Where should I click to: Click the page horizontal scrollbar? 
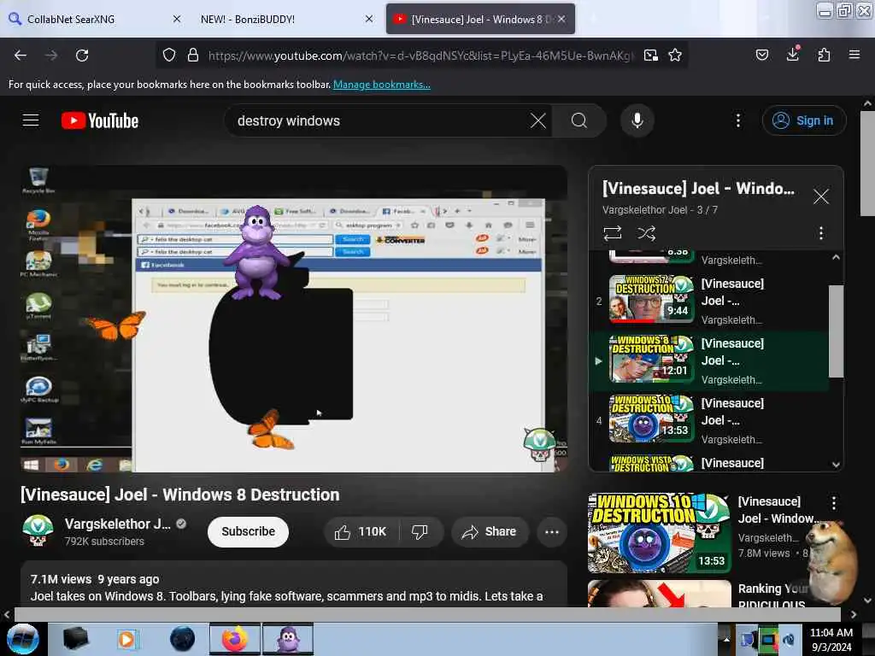pyautogui.click(x=427, y=614)
